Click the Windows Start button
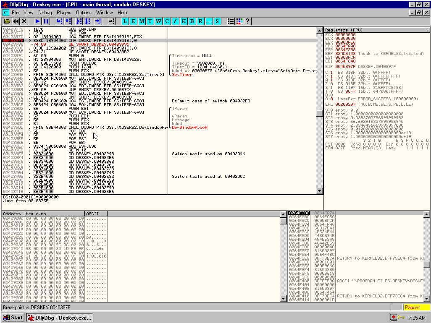Screen dimensions: 431x323 (x=13, y=318)
